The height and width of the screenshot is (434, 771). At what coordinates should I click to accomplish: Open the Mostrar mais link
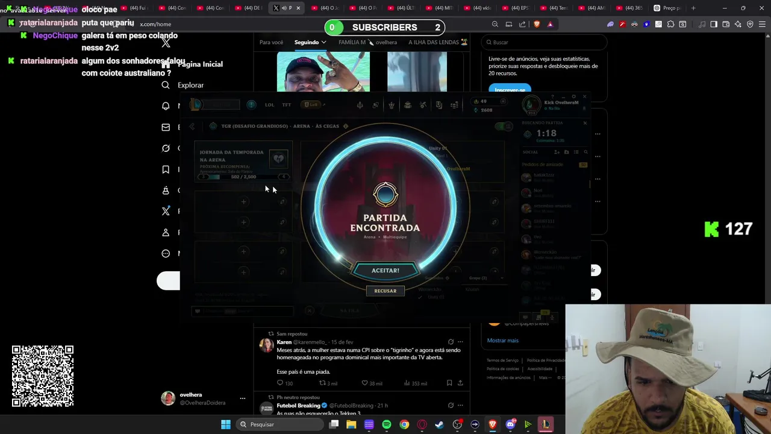click(502, 341)
